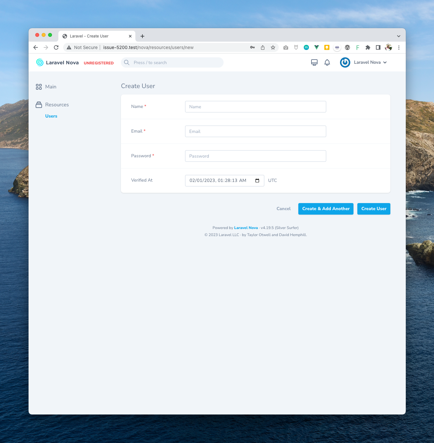Open the saved passwords key icon

252,47
